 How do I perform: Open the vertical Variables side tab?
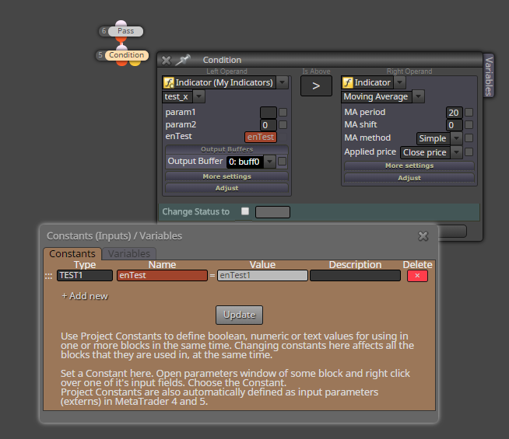coord(489,76)
